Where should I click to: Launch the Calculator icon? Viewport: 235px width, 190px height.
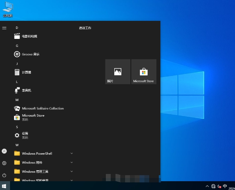tap(17, 73)
